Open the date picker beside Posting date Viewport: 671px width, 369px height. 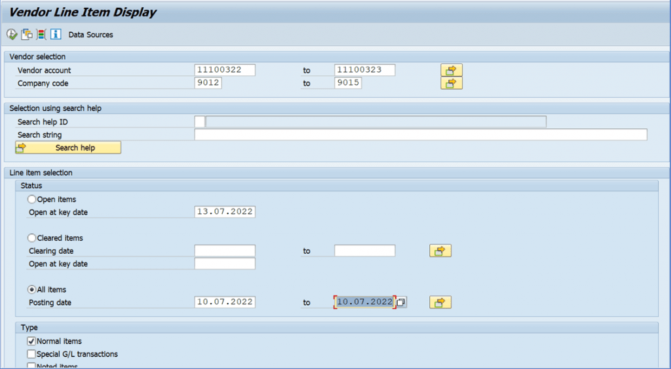(x=401, y=302)
